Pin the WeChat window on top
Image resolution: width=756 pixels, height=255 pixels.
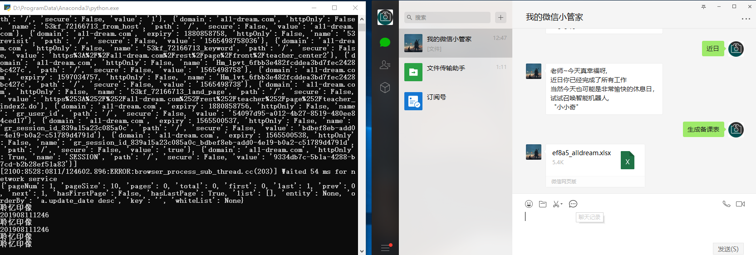pyautogui.click(x=703, y=6)
